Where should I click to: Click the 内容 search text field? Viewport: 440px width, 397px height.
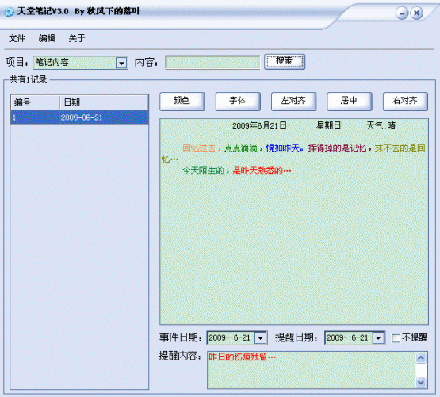(x=212, y=63)
